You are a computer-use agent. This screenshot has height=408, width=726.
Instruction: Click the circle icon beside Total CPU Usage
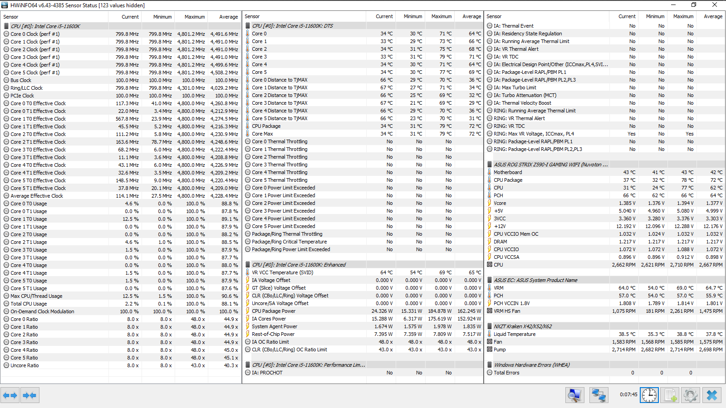click(x=6, y=304)
